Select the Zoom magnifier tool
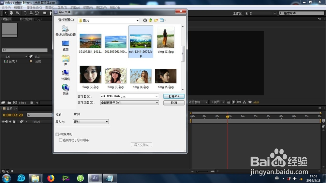This screenshot has height=183, width=326. pos(18,13)
